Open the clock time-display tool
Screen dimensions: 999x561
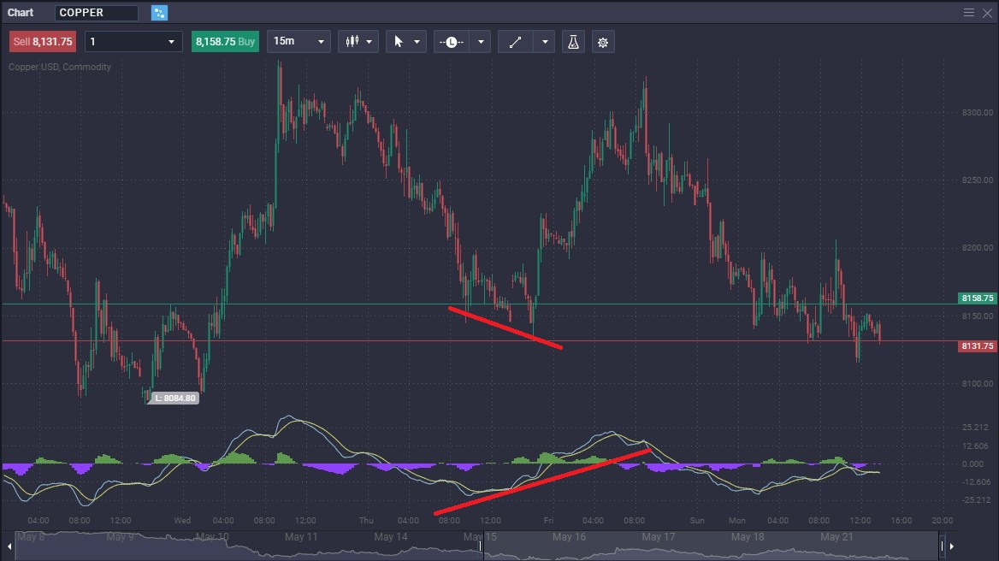click(x=451, y=41)
